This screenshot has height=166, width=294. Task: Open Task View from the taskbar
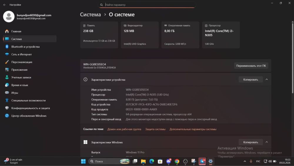coord(135,161)
